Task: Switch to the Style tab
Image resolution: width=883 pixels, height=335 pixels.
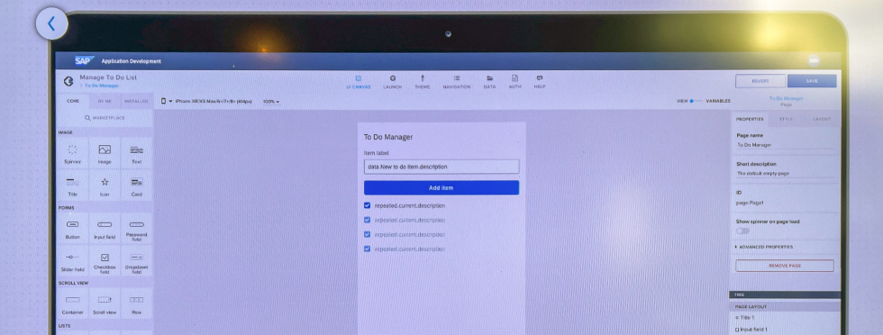Action: 786,120
